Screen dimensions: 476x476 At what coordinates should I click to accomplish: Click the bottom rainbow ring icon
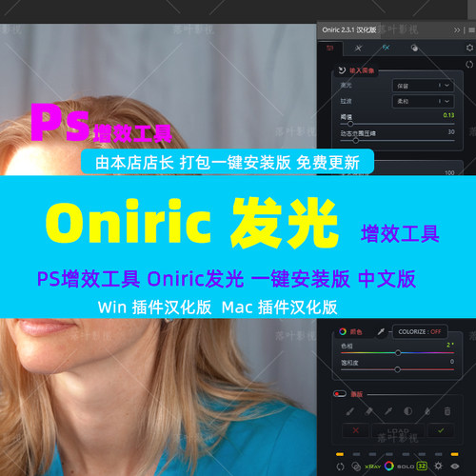pos(389,466)
